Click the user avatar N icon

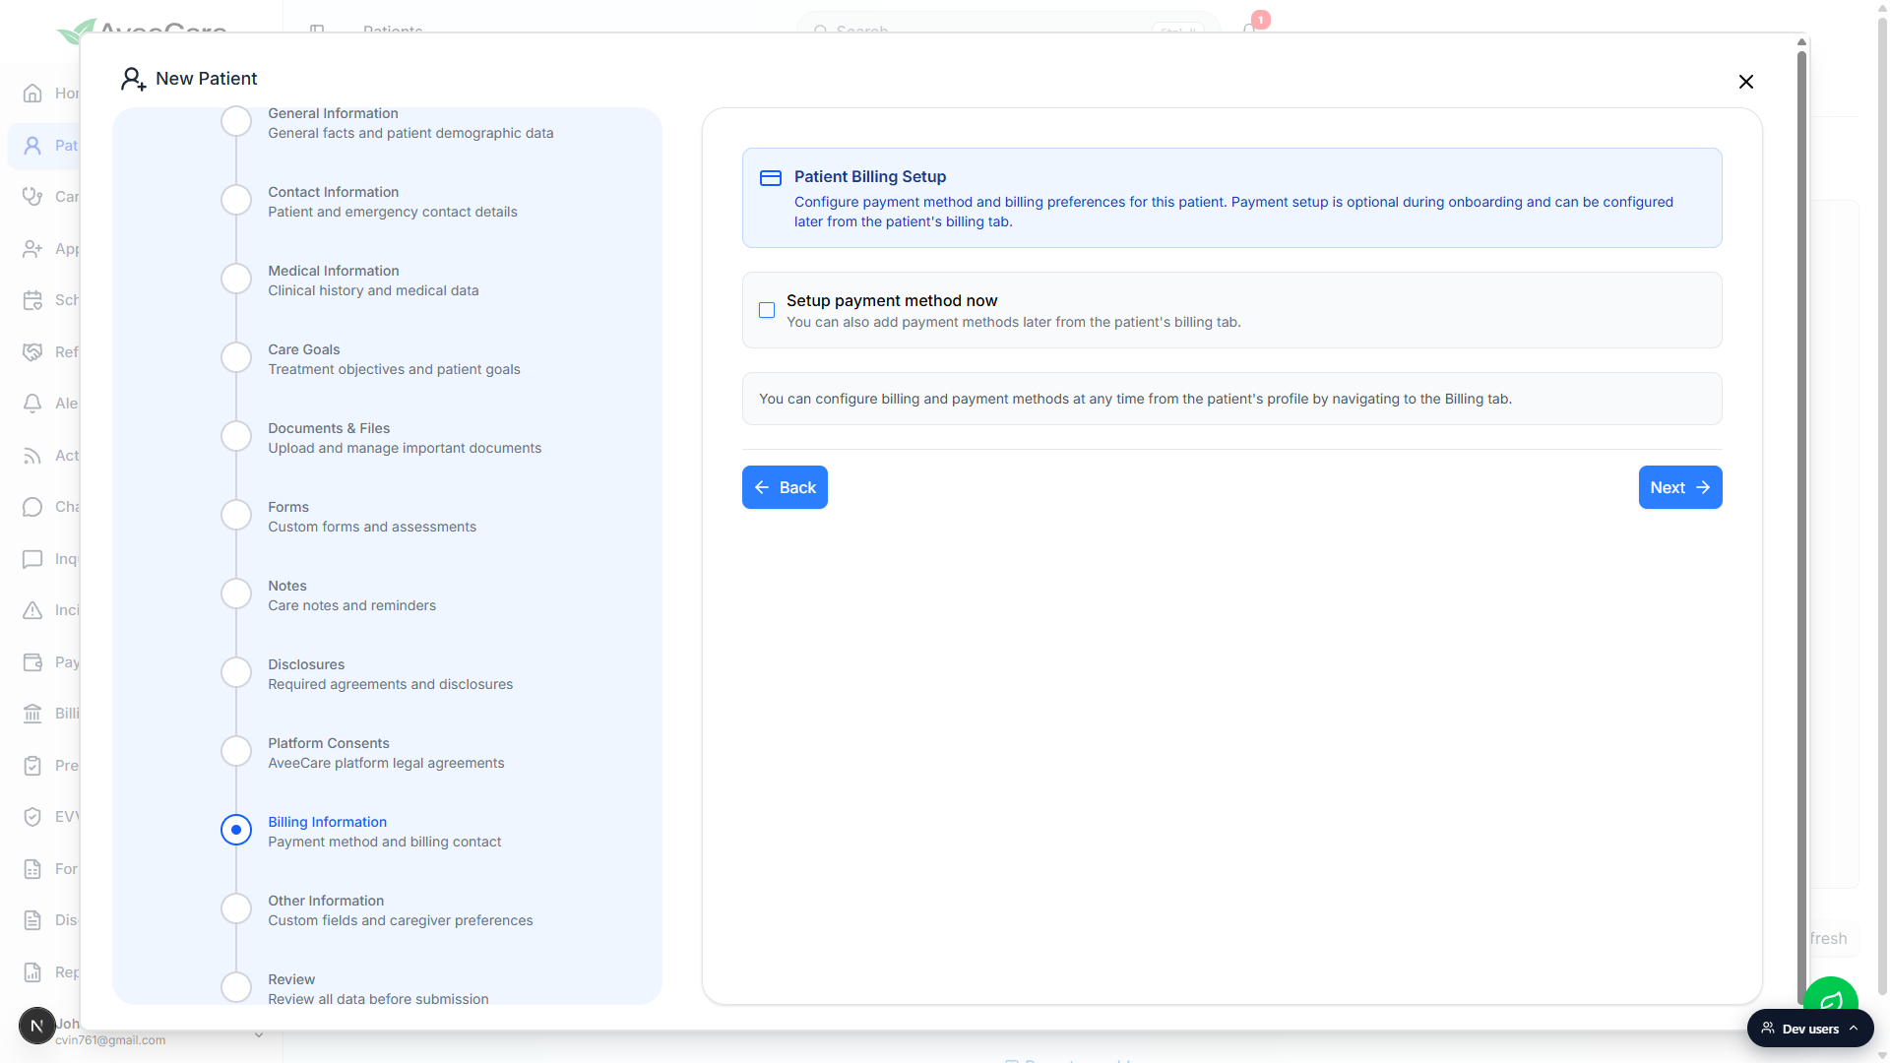[37, 1026]
